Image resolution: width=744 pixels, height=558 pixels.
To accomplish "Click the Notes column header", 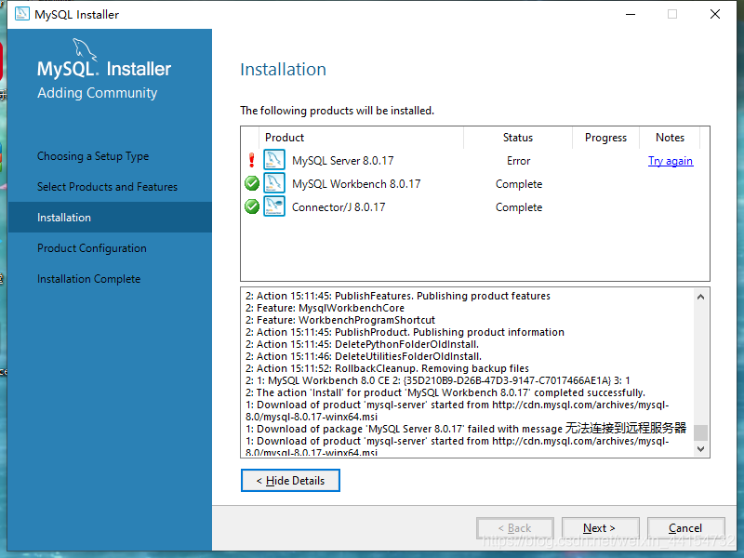I will click(670, 138).
